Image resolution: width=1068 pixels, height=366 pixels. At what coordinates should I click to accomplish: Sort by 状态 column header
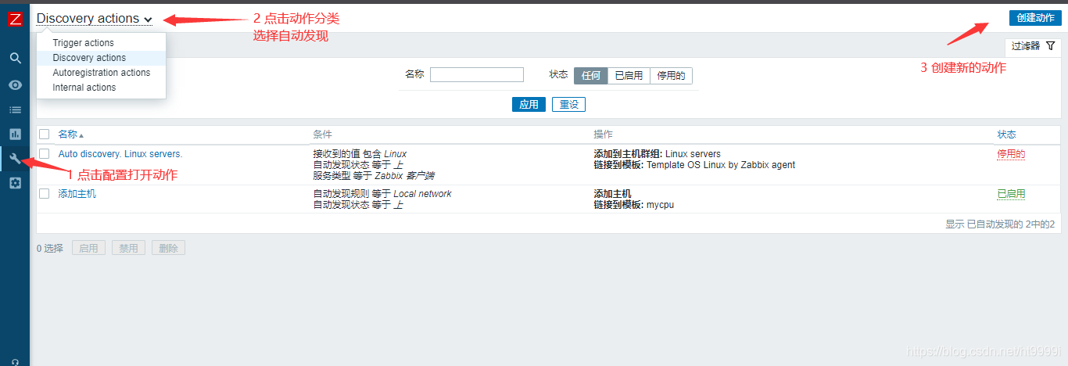pyautogui.click(x=1006, y=135)
